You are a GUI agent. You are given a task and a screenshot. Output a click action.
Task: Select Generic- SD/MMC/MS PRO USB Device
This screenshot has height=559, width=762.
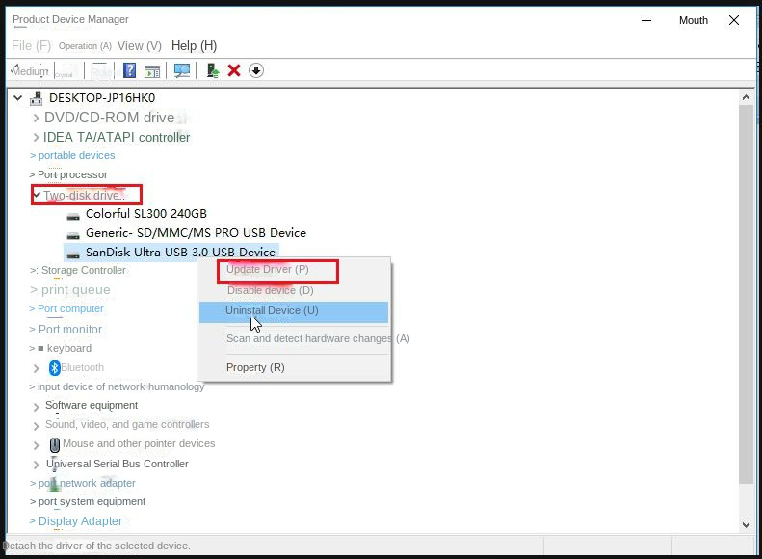[196, 233]
